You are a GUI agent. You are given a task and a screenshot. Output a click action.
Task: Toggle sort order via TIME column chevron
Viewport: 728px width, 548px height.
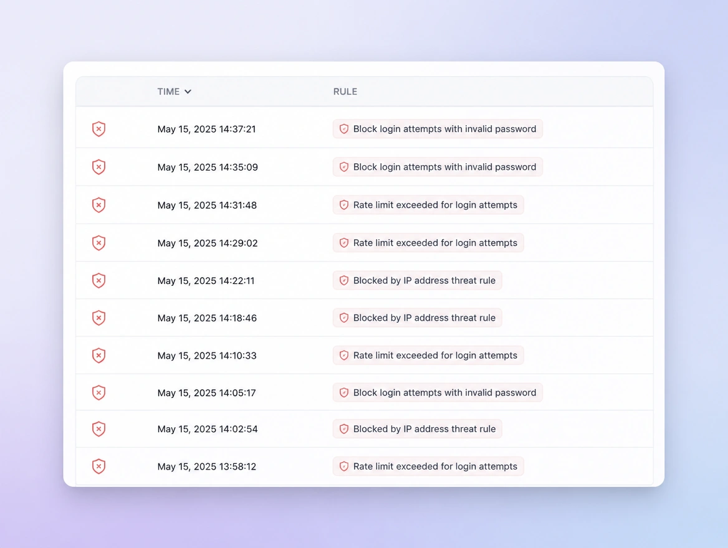coord(188,92)
